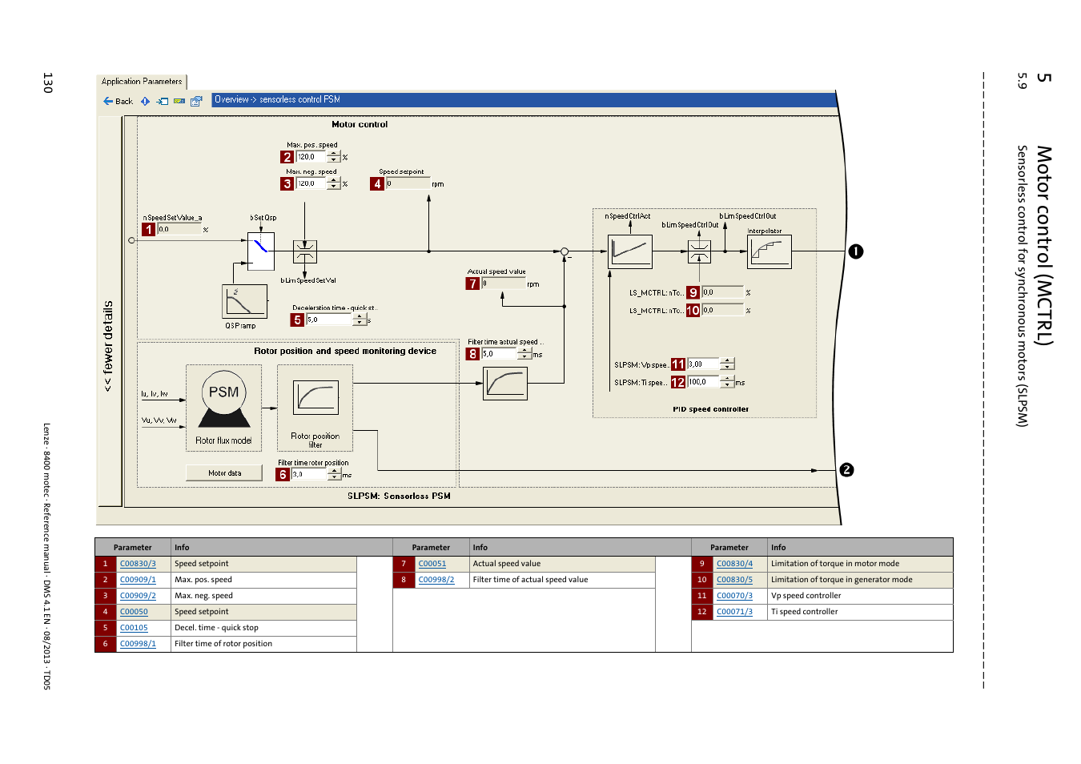
Task: Click 'SLPSM: Sensorless PSM' label
Action: coord(399,496)
